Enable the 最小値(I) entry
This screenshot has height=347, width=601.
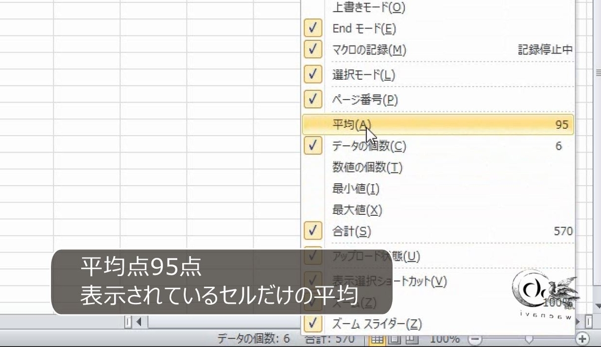(x=438, y=189)
